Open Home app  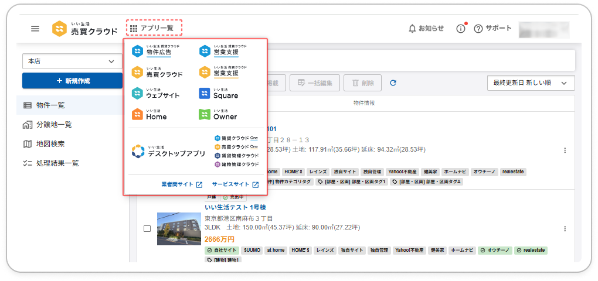pos(149,115)
